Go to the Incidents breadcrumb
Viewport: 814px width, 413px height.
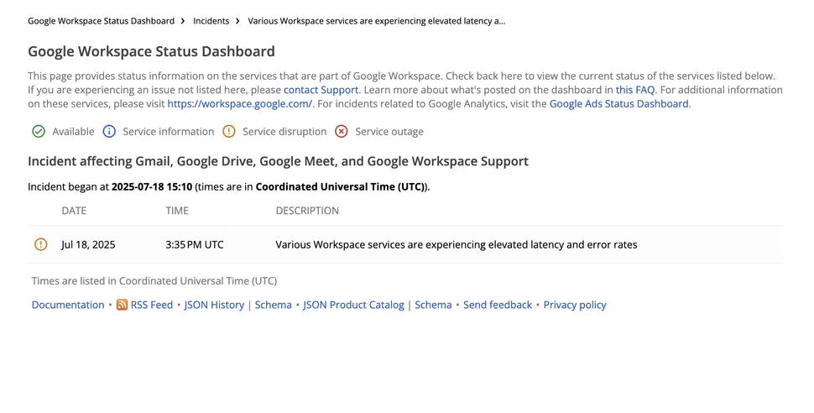211,21
